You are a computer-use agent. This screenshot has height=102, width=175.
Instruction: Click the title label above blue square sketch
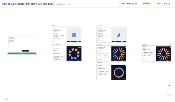point(54,25)
